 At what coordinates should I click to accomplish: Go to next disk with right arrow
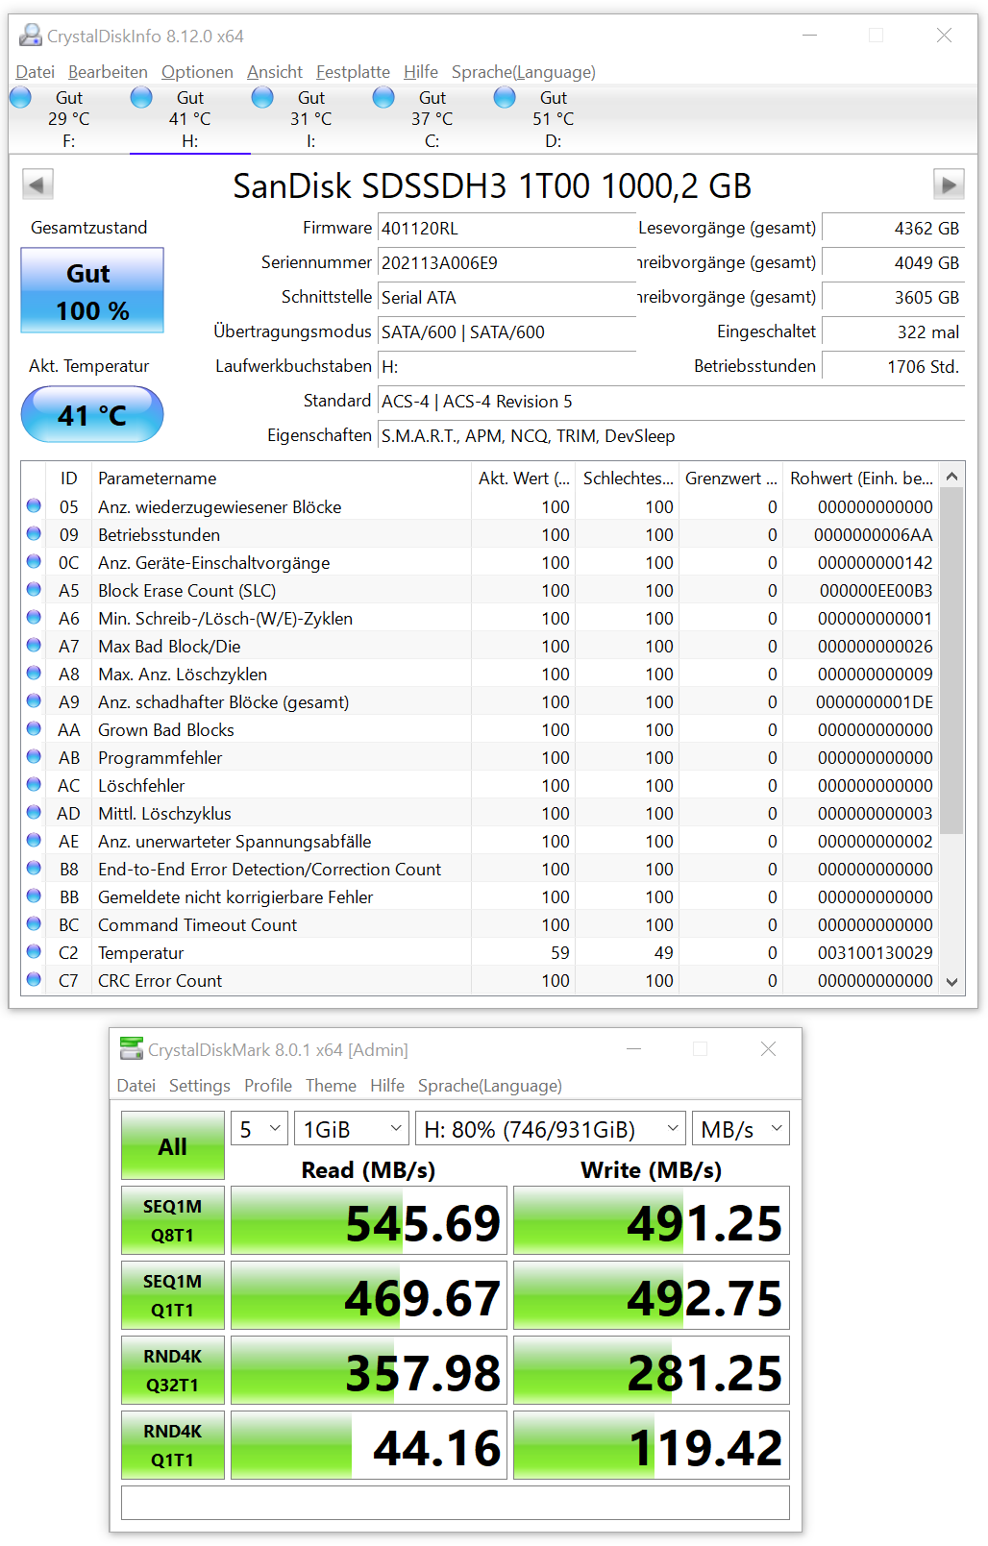point(949,184)
